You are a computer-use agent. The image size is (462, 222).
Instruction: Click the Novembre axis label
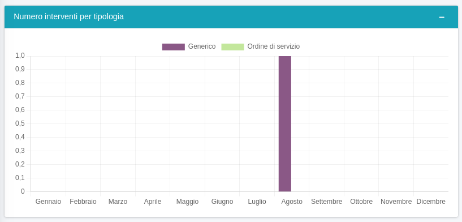396,202
